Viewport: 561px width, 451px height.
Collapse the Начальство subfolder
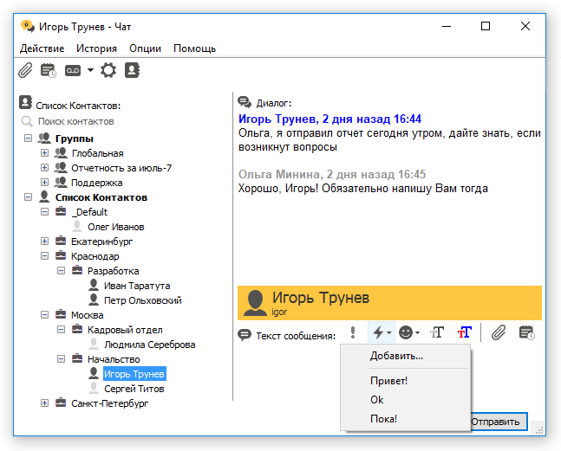(x=62, y=358)
